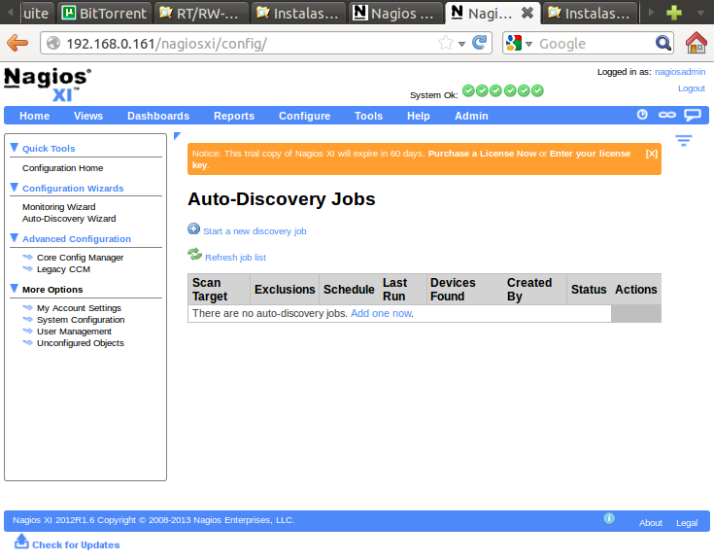
Task: Dismiss the trial notice with [X]
Action: tap(651, 154)
